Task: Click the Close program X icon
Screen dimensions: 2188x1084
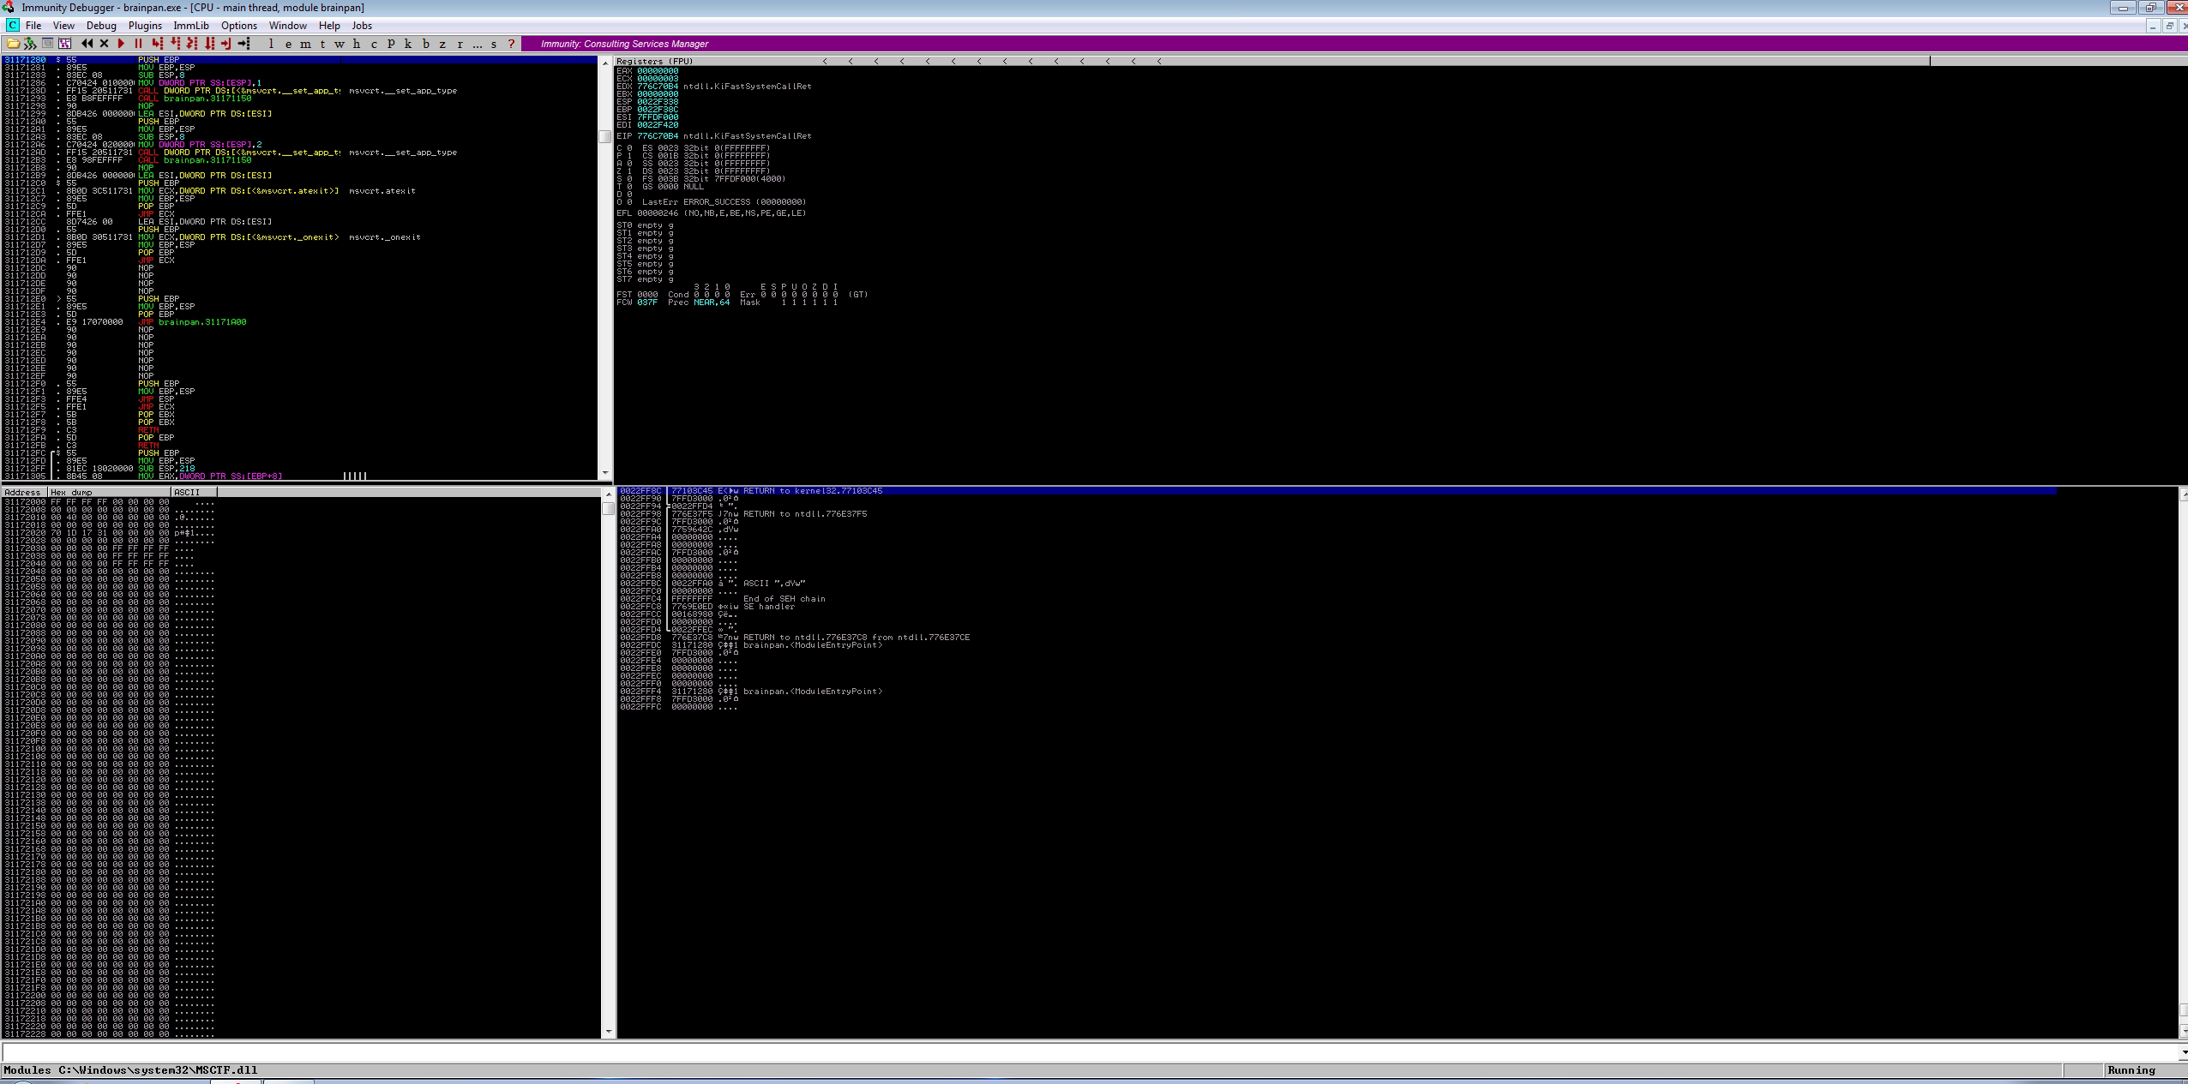Action: [104, 44]
